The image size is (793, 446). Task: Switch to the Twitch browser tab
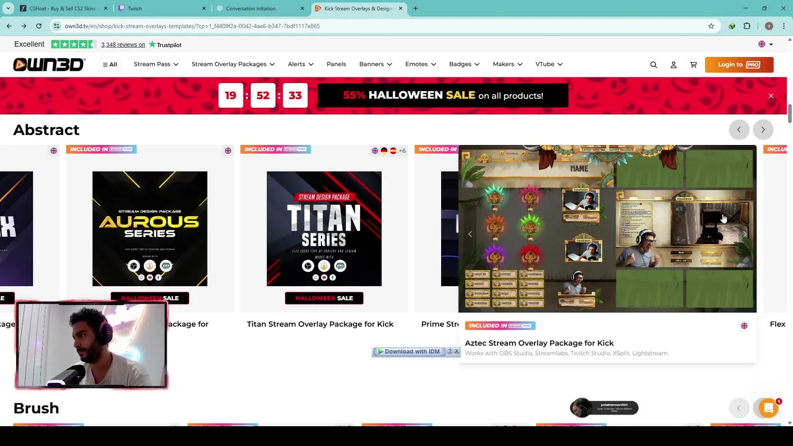(162, 8)
